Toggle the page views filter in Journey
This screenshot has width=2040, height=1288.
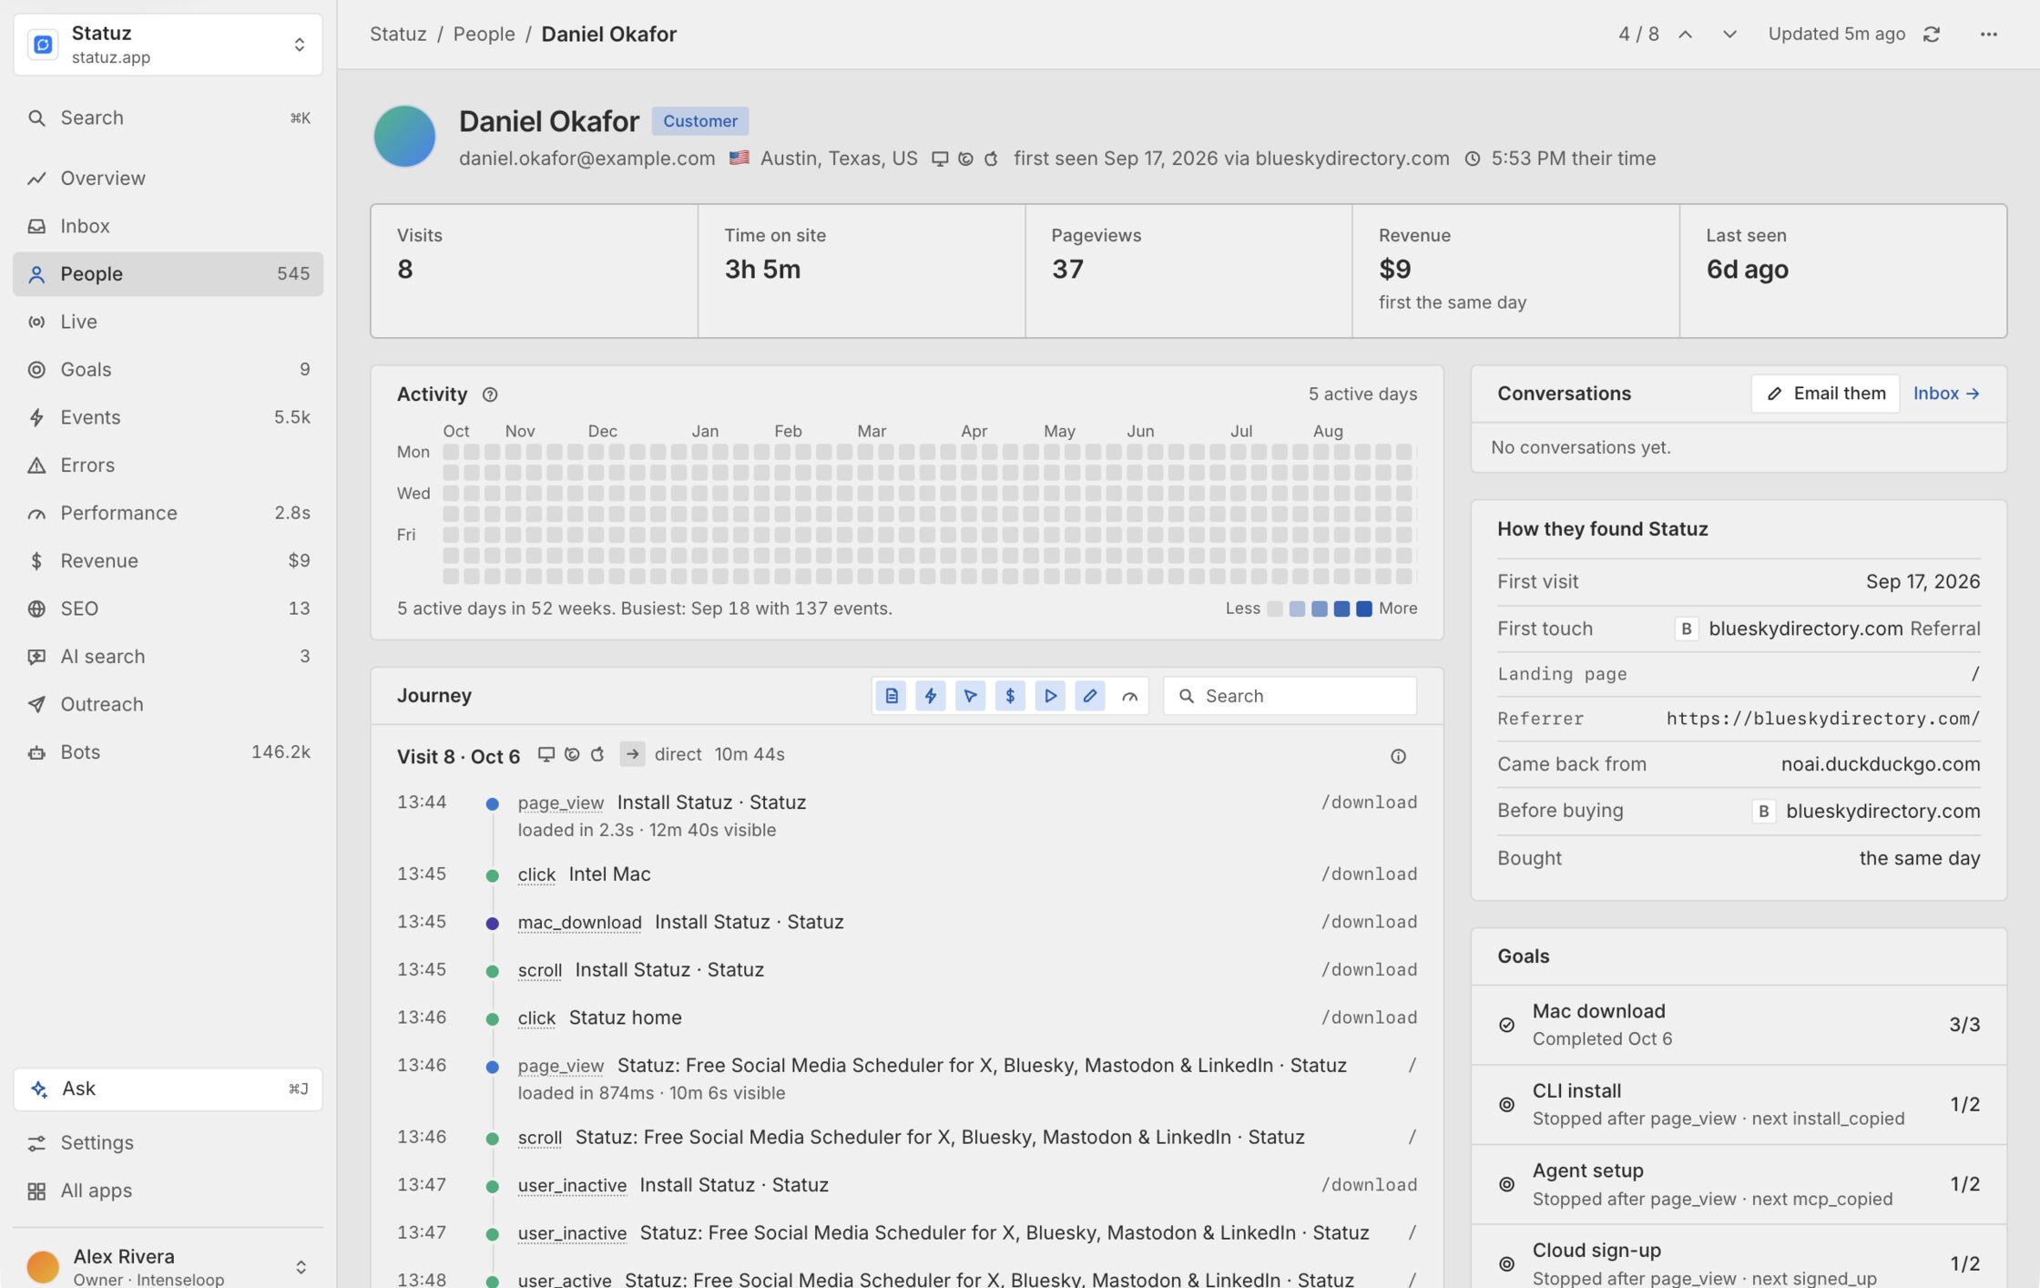(892, 696)
